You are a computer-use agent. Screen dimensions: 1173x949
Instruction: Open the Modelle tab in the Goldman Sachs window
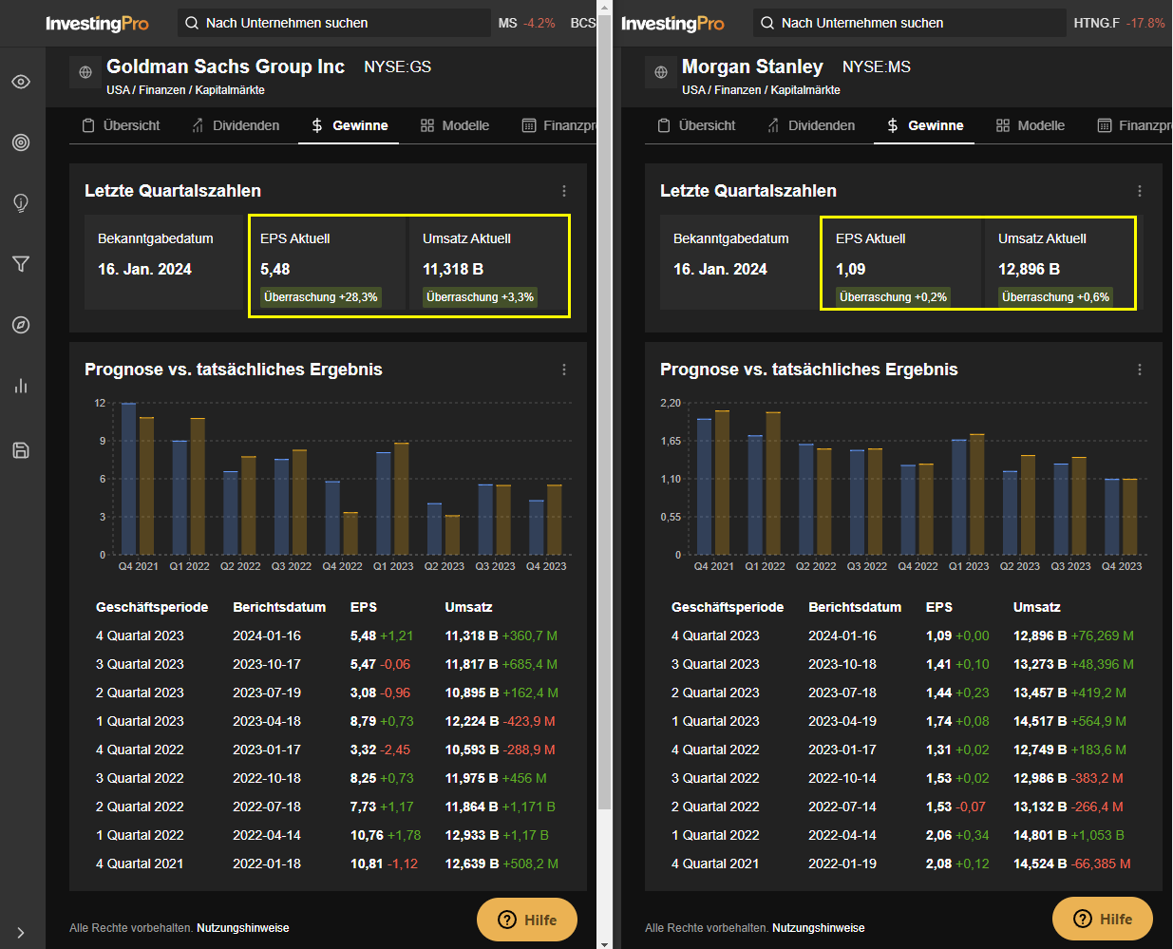point(455,125)
